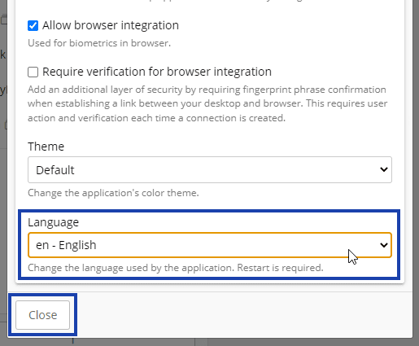419x346 pixels.
Task: Open the Theme dropdown showing Default
Action: click(210, 170)
